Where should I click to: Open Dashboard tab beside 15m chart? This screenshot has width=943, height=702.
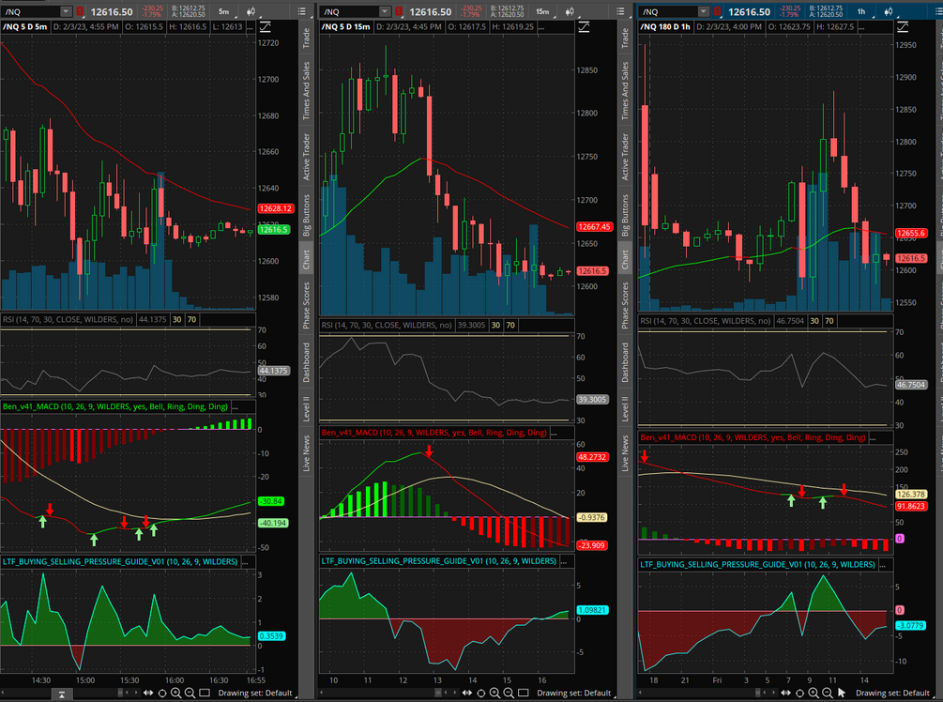[625, 362]
